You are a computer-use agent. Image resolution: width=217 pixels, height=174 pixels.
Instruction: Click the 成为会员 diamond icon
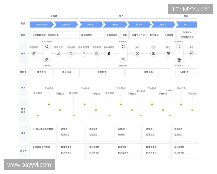[71, 53]
